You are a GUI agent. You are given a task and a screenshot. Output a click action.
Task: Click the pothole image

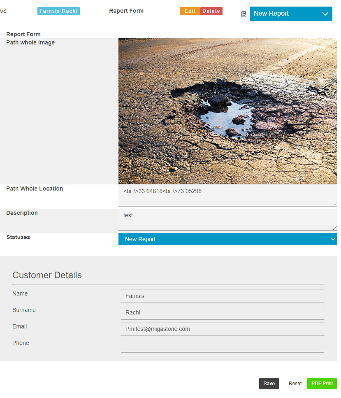227,111
